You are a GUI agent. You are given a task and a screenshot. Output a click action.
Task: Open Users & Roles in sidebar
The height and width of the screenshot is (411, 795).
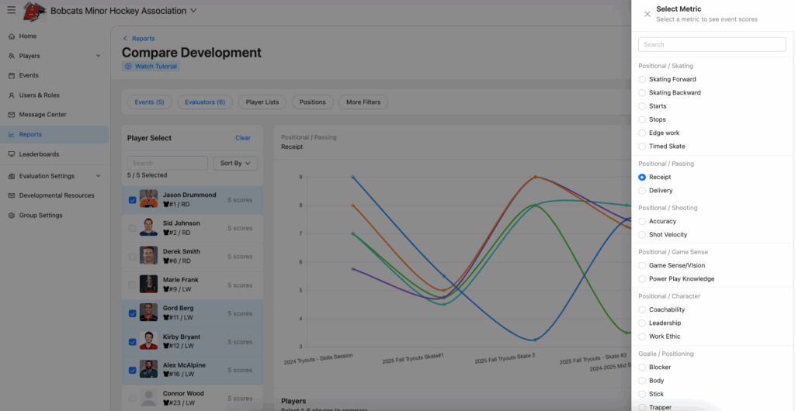pos(39,95)
